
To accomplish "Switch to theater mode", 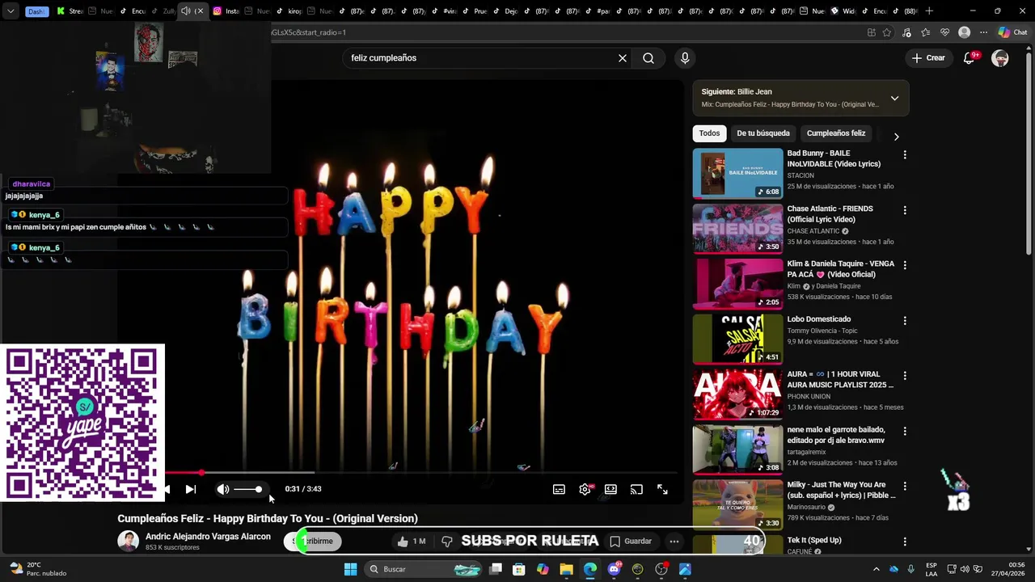I will pos(610,489).
